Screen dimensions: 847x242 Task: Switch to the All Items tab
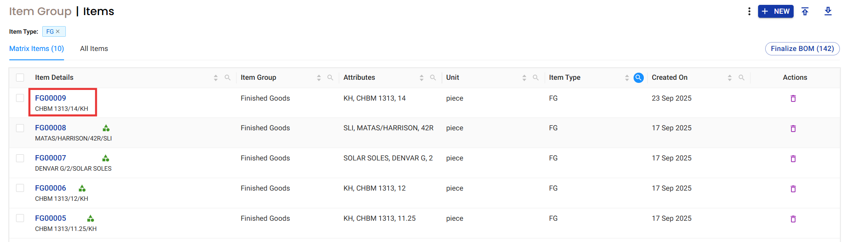94,49
